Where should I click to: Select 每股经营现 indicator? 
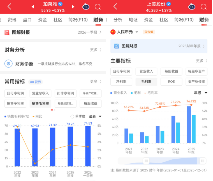point(66,103)
